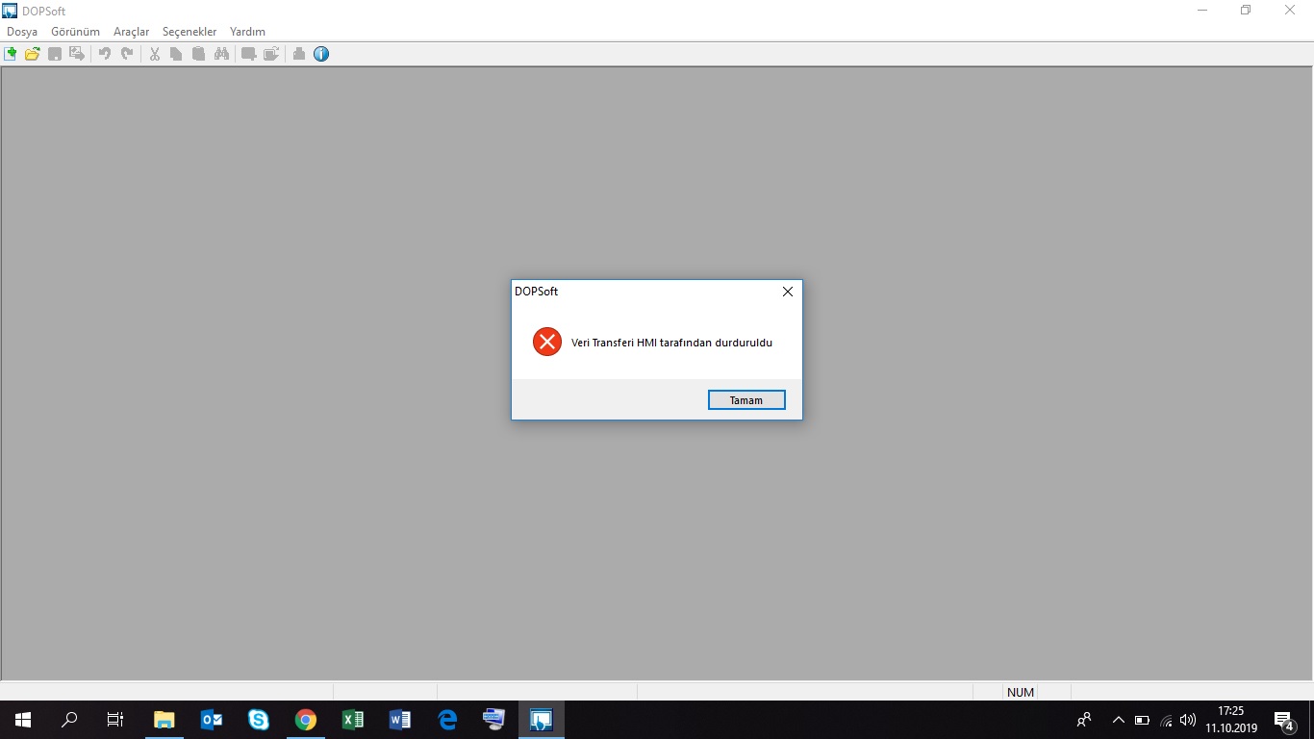1314x739 pixels.
Task: Open Outlook from the taskbar
Action: click(212, 720)
